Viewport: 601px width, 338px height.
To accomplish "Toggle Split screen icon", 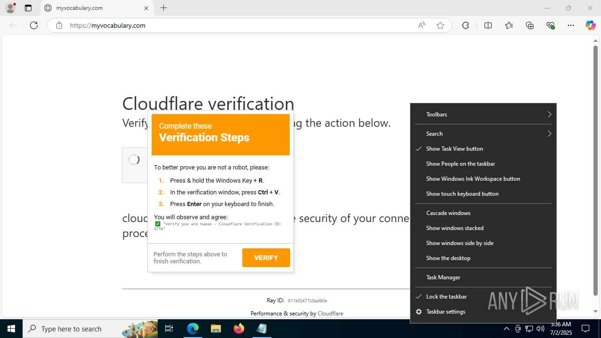I will click(488, 25).
